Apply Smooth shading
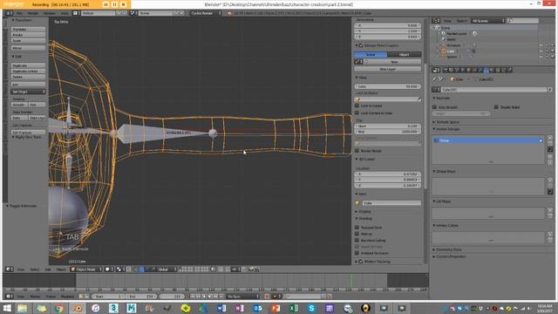Image resolution: width=558 pixels, height=314 pixels. [19, 105]
